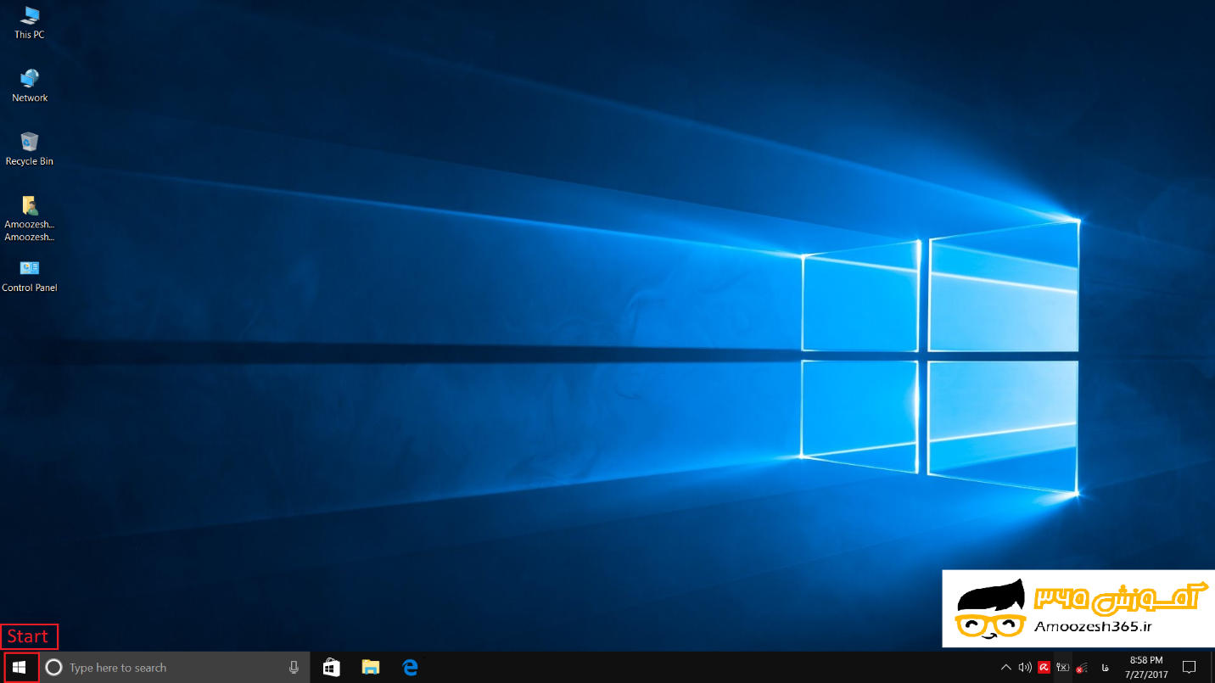This screenshot has width=1215, height=683.
Task: Select the Recycle Bin desktop icon
Action: pos(30,148)
